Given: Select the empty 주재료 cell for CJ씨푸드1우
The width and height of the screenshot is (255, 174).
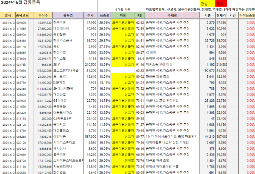Looking at the screenshot, I should pos(172,119).
